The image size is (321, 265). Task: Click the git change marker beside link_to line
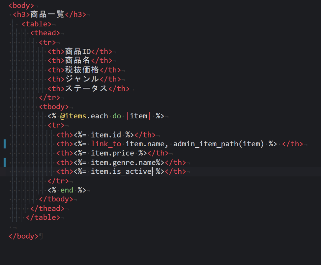coord(5,144)
